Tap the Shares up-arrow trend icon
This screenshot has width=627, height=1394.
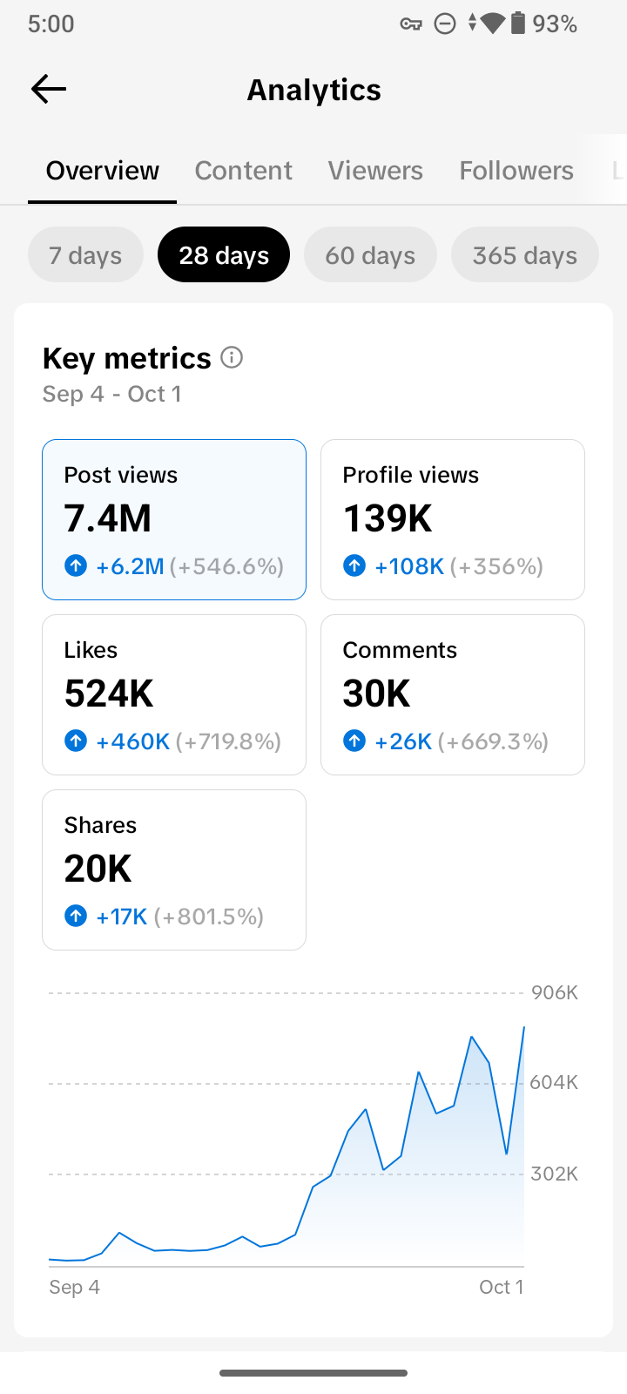76,917
